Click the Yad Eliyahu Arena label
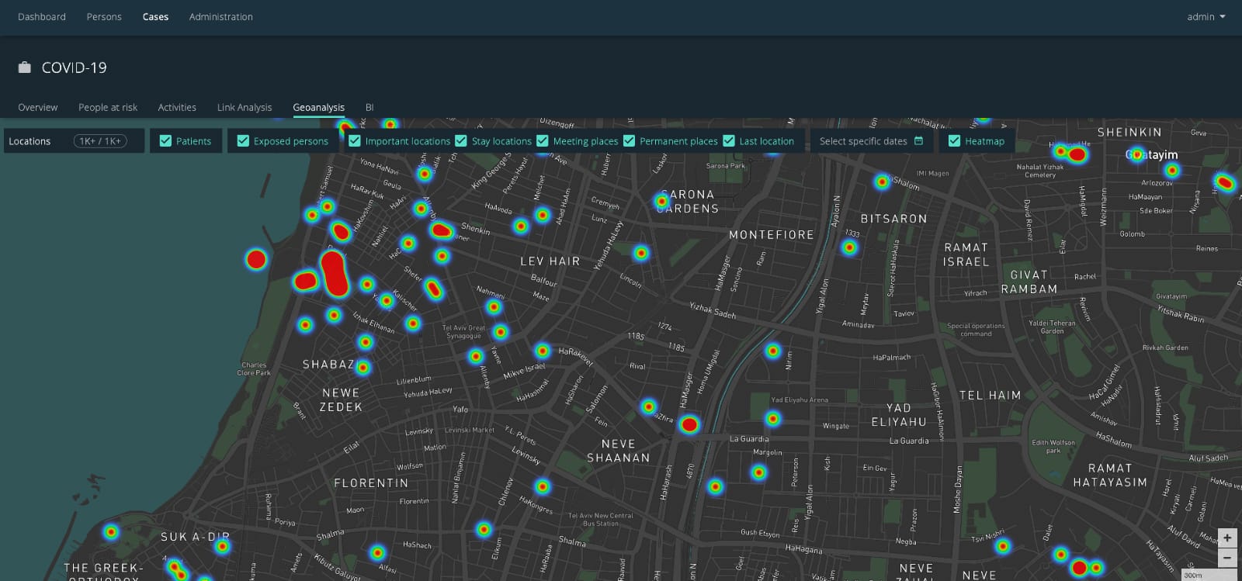1242x581 pixels. pyautogui.click(x=800, y=399)
